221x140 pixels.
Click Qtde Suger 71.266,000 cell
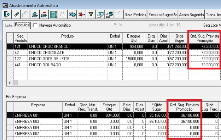(x=179, y=46)
